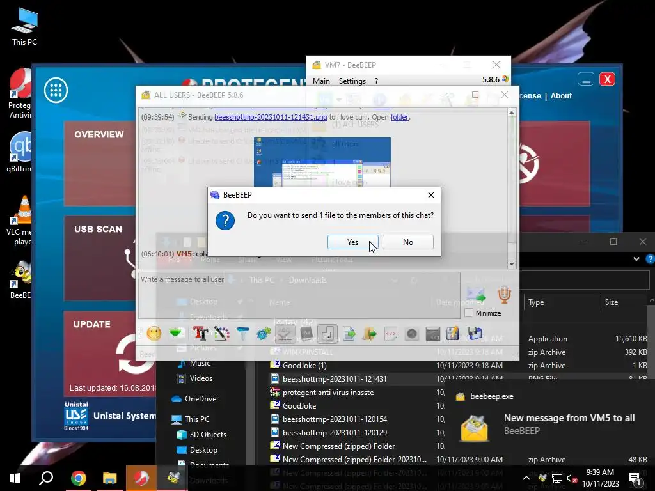This screenshot has width=655, height=491.
Task: Click the dark gray panel icon in chat toolbar
Action: click(433, 334)
